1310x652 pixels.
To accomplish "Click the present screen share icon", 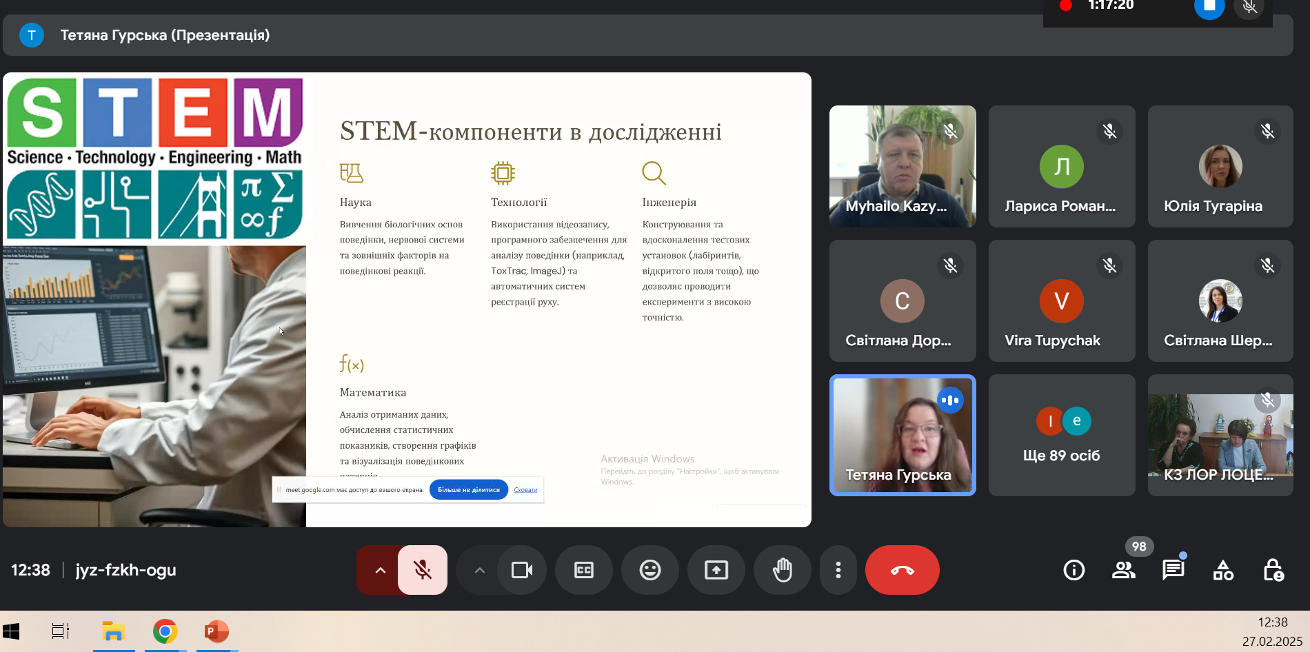I will click(716, 570).
